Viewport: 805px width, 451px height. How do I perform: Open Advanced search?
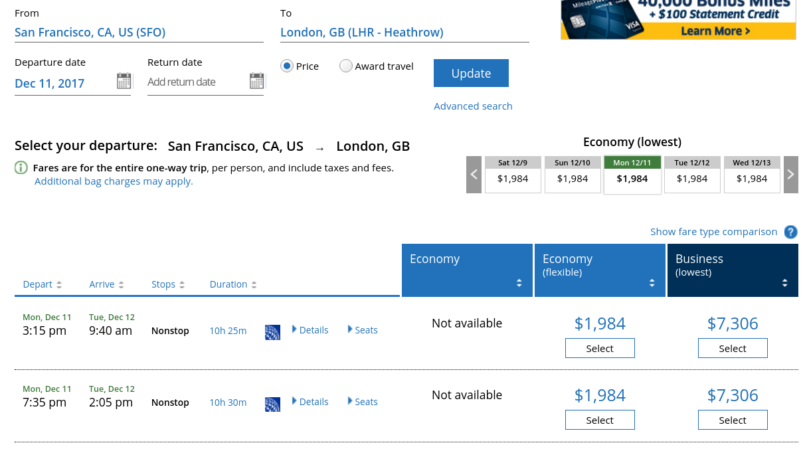click(x=473, y=106)
